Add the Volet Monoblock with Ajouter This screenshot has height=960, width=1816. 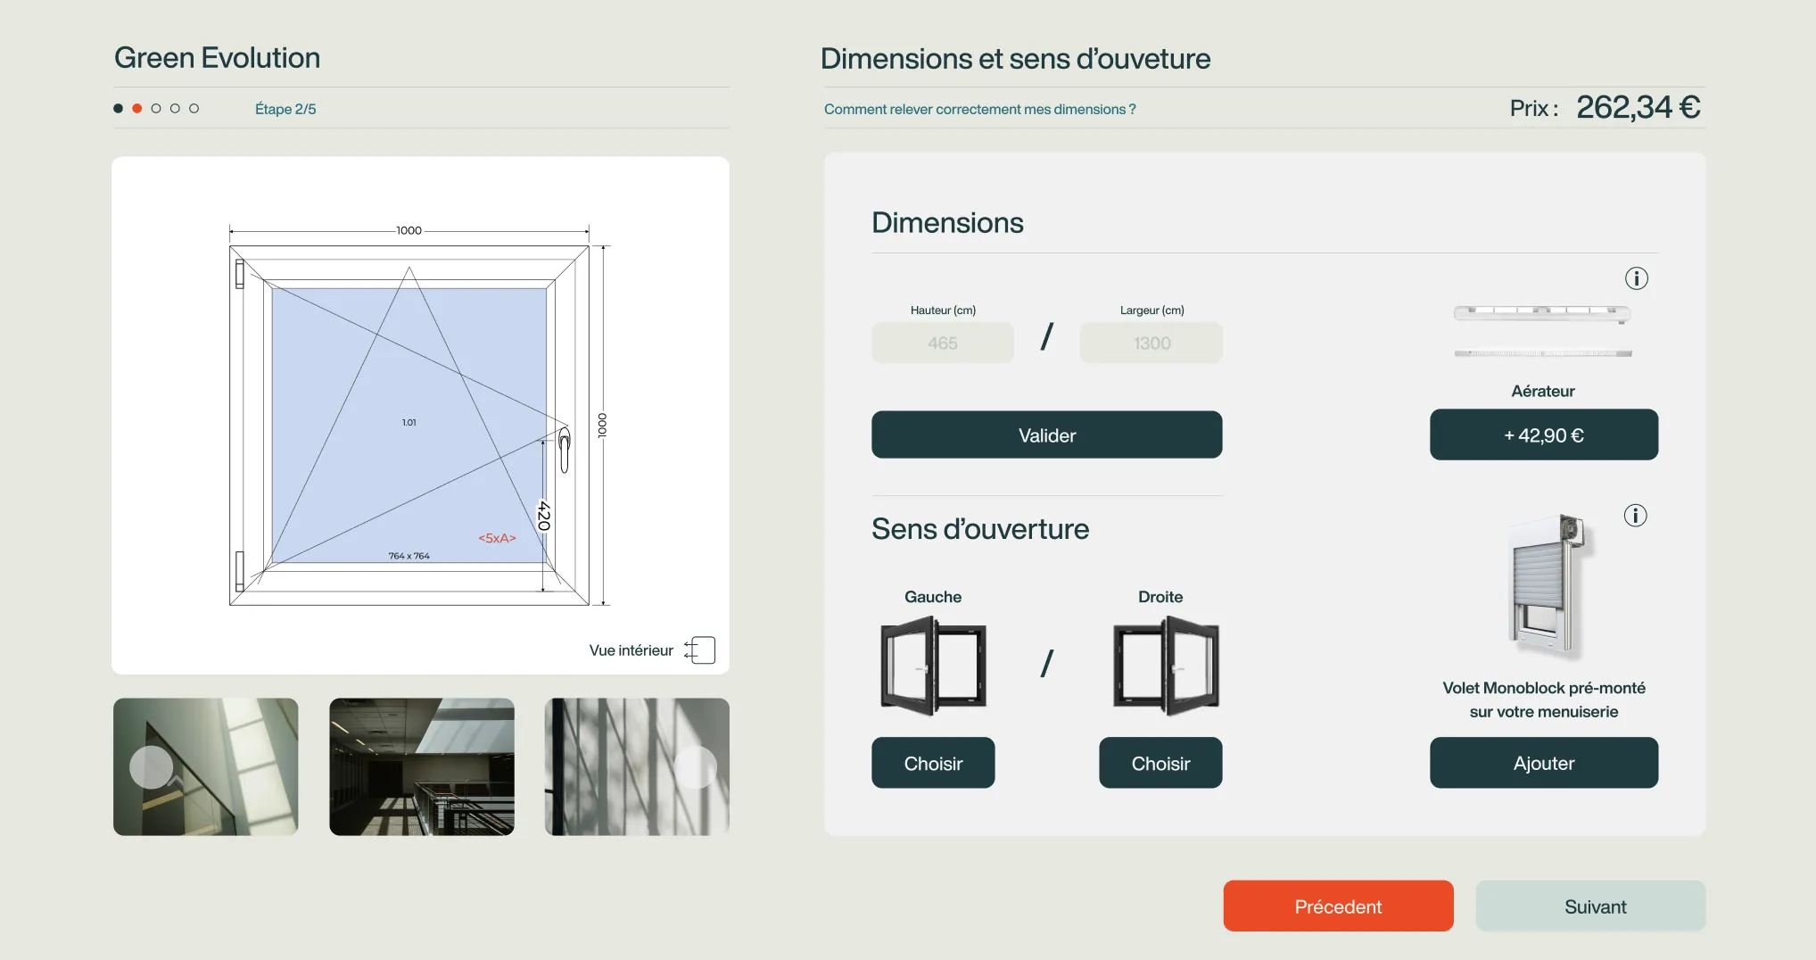click(1543, 763)
